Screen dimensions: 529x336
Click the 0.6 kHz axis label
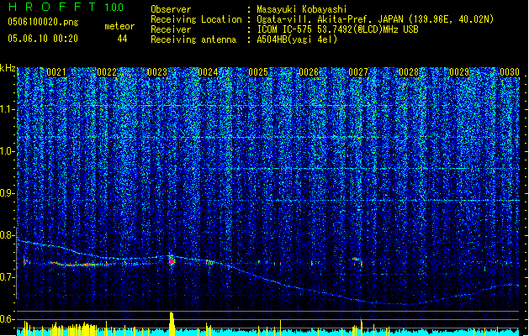coord(7,319)
